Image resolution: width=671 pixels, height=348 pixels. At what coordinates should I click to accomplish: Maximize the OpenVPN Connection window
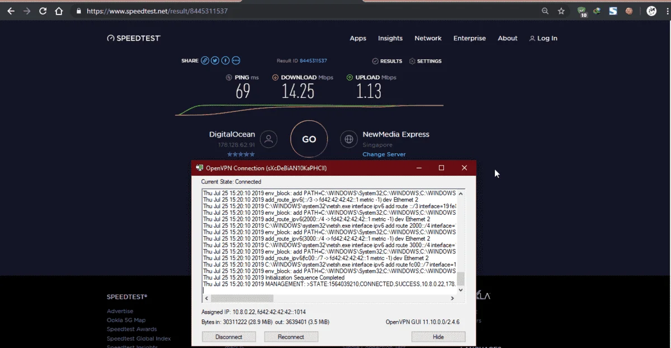(x=441, y=168)
